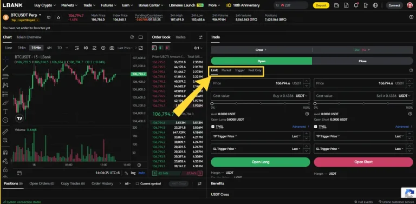Toggle TP/SL checkbox for long order

(213, 127)
